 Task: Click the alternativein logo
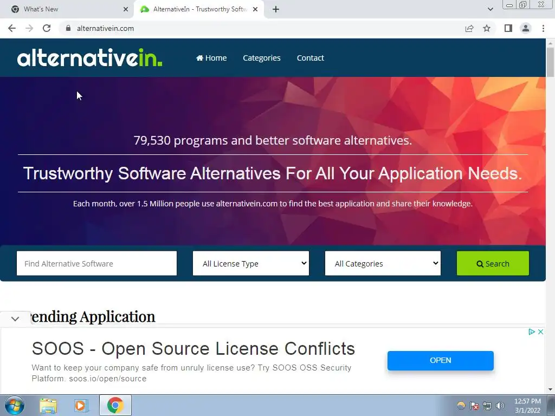point(89,57)
